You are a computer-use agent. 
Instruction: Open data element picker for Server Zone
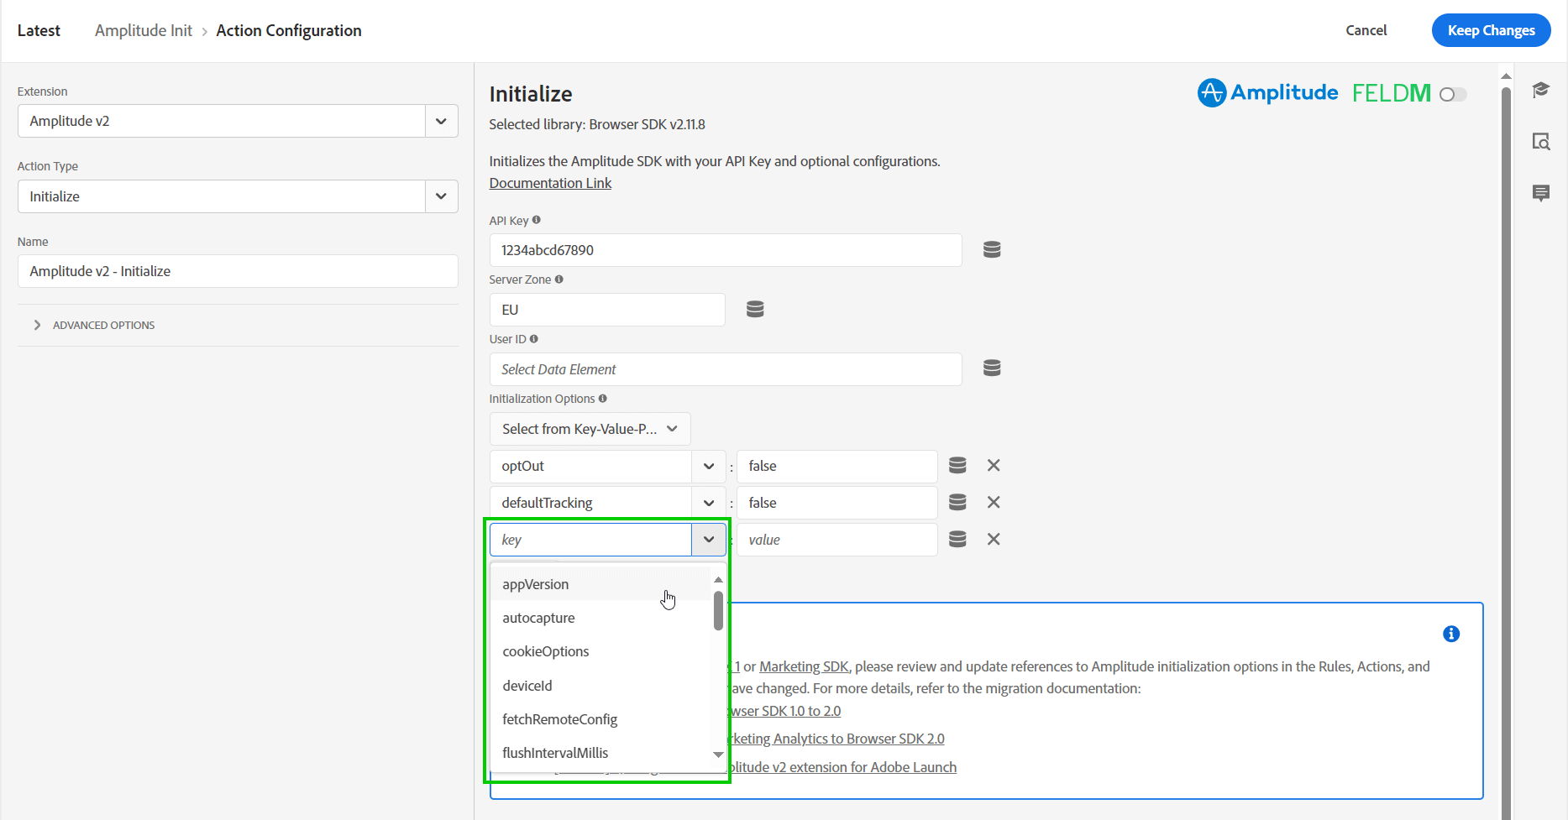[755, 309]
